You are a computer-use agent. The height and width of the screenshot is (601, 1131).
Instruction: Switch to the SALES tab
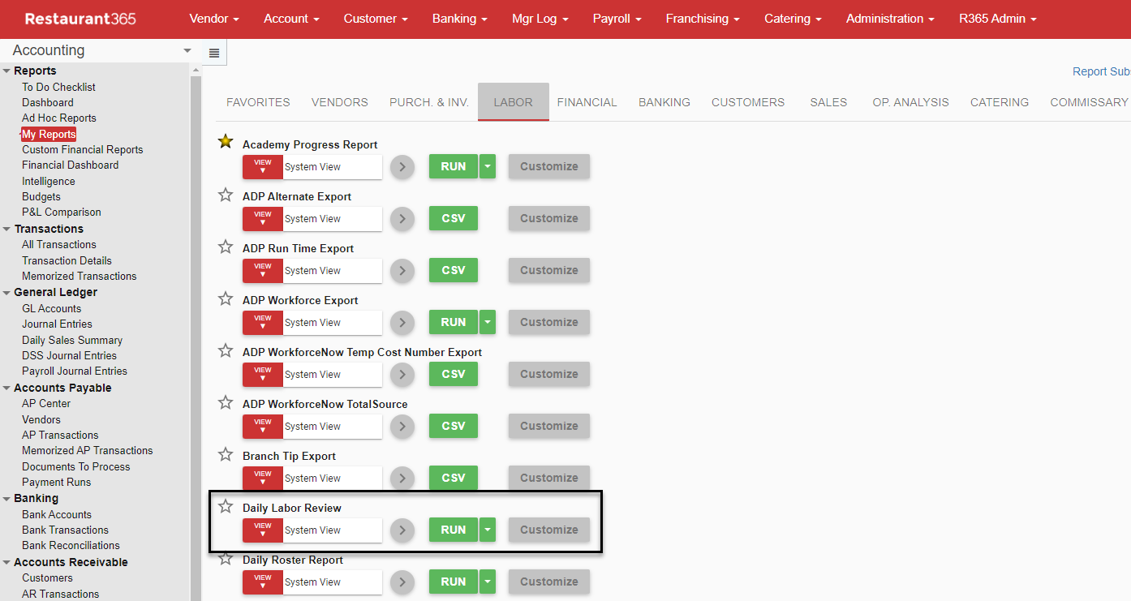(x=828, y=102)
